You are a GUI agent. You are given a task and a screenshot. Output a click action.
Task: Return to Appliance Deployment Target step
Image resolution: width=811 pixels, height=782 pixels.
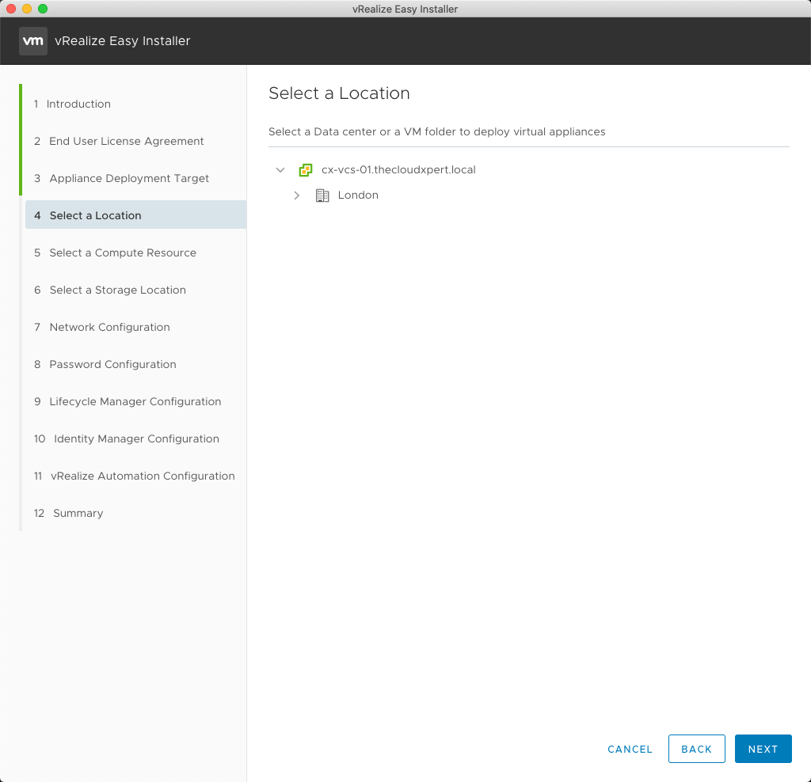129,178
